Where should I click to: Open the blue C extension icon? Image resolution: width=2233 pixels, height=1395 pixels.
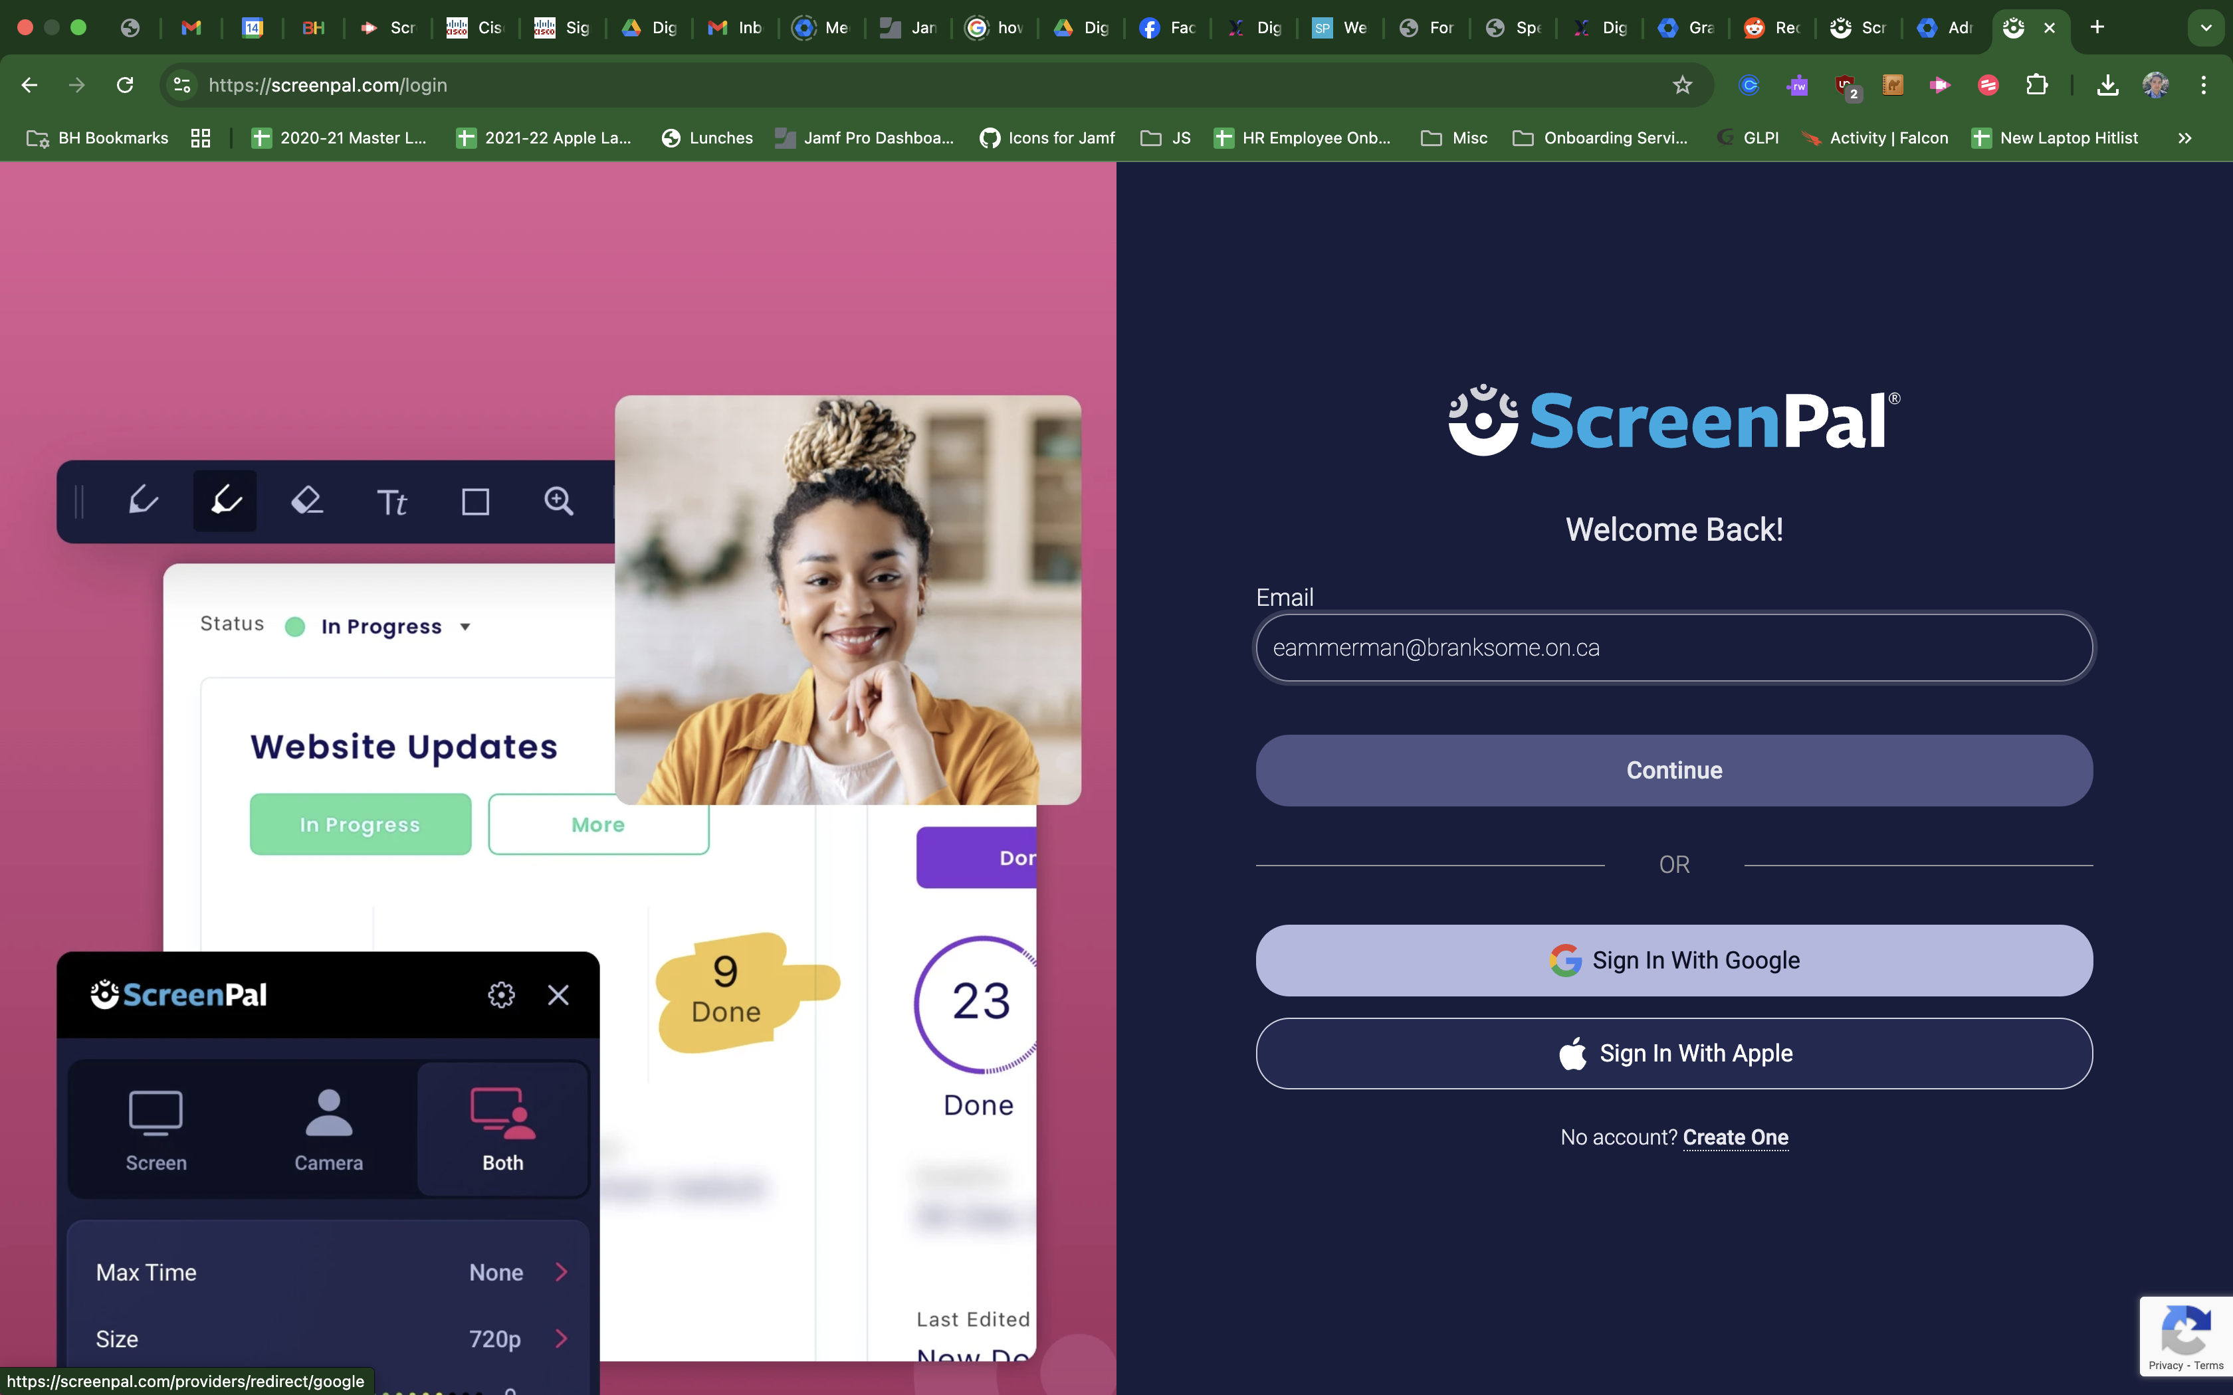point(1749,85)
